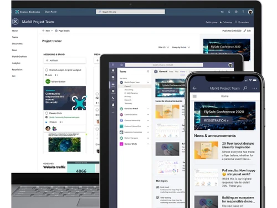Click Page details on laptop toolbar

pos(62,31)
